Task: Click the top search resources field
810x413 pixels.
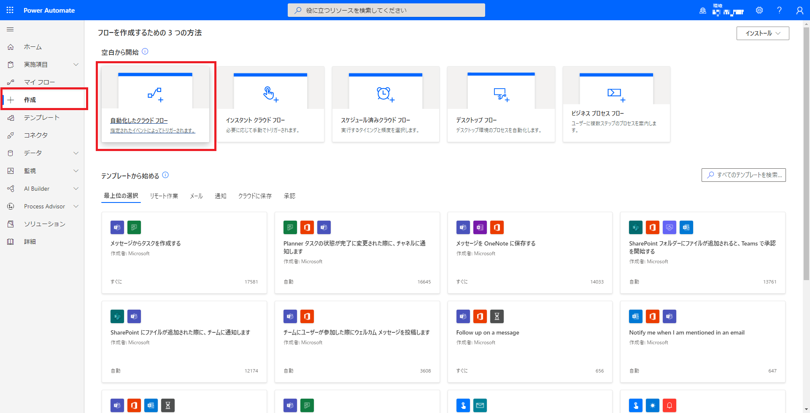Action: 386,10
